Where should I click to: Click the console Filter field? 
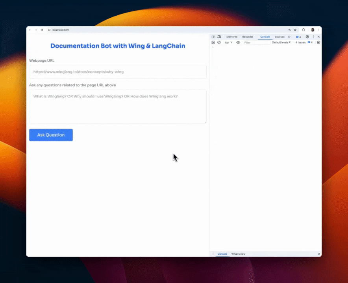[257, 42]
